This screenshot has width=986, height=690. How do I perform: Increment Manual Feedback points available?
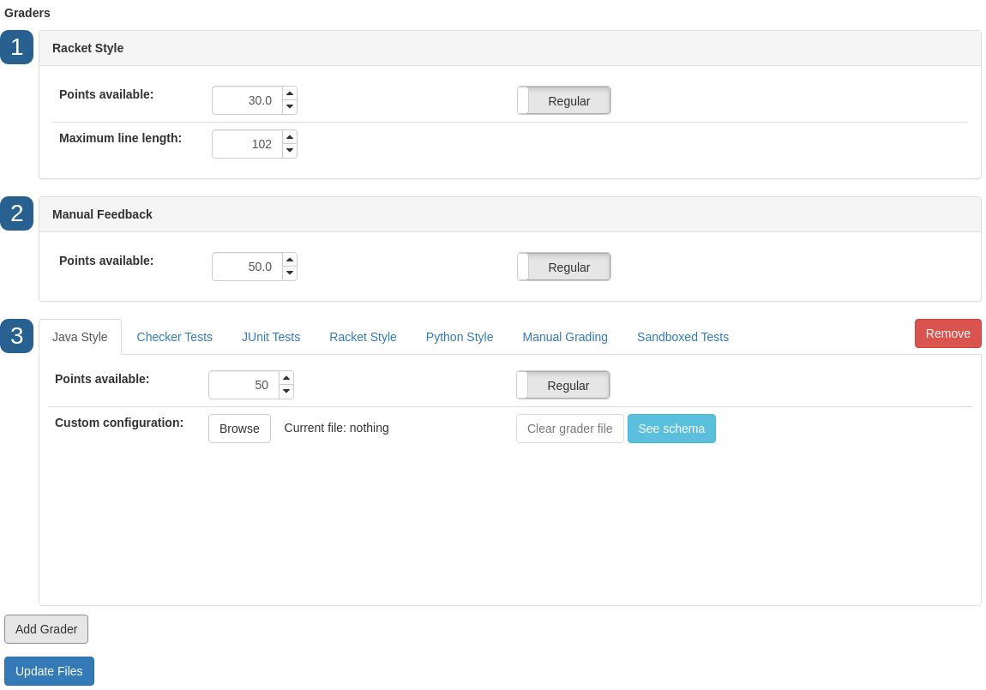pyautogui.click(x=290, y=260)
